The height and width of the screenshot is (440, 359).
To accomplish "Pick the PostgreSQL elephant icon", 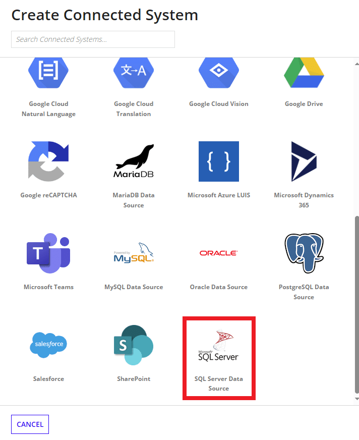I will coord(304,253).
